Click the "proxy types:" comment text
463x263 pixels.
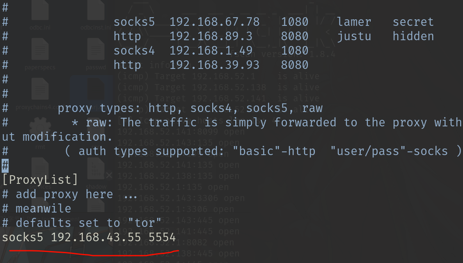[x=99, y=109]
